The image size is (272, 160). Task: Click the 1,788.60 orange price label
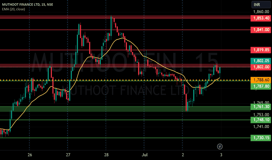(x=261, y=80)
